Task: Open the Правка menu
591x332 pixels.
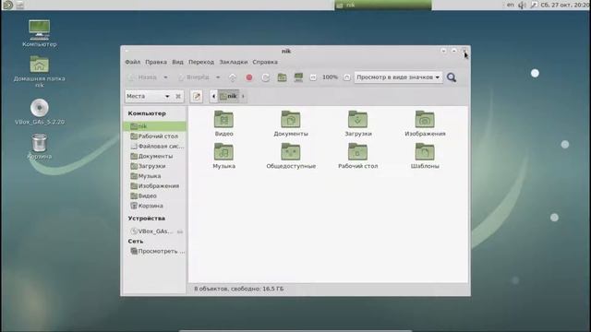Action: 156,62
